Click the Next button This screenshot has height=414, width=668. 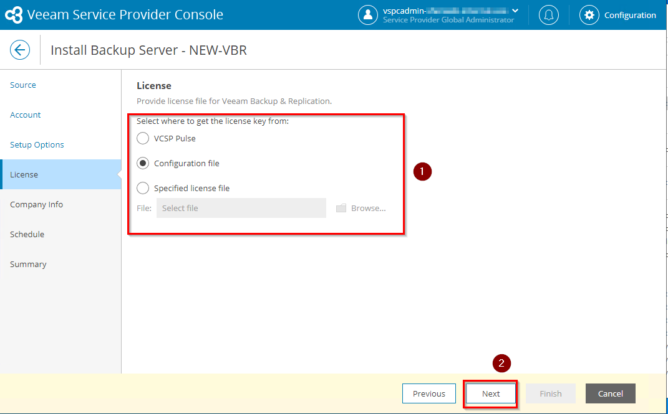click(x=491, y=393)
